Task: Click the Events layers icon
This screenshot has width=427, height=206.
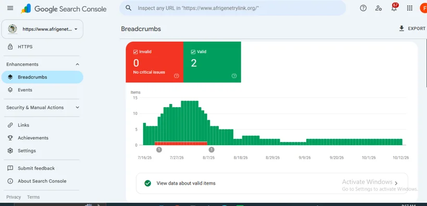Action: tap(10, 90)
